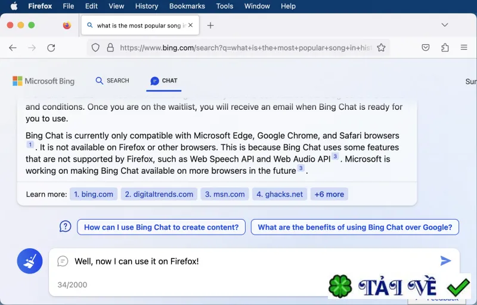The image size is (477, 305).
Task: Expand the '+6 more' sources
Action: click(329, 194)
